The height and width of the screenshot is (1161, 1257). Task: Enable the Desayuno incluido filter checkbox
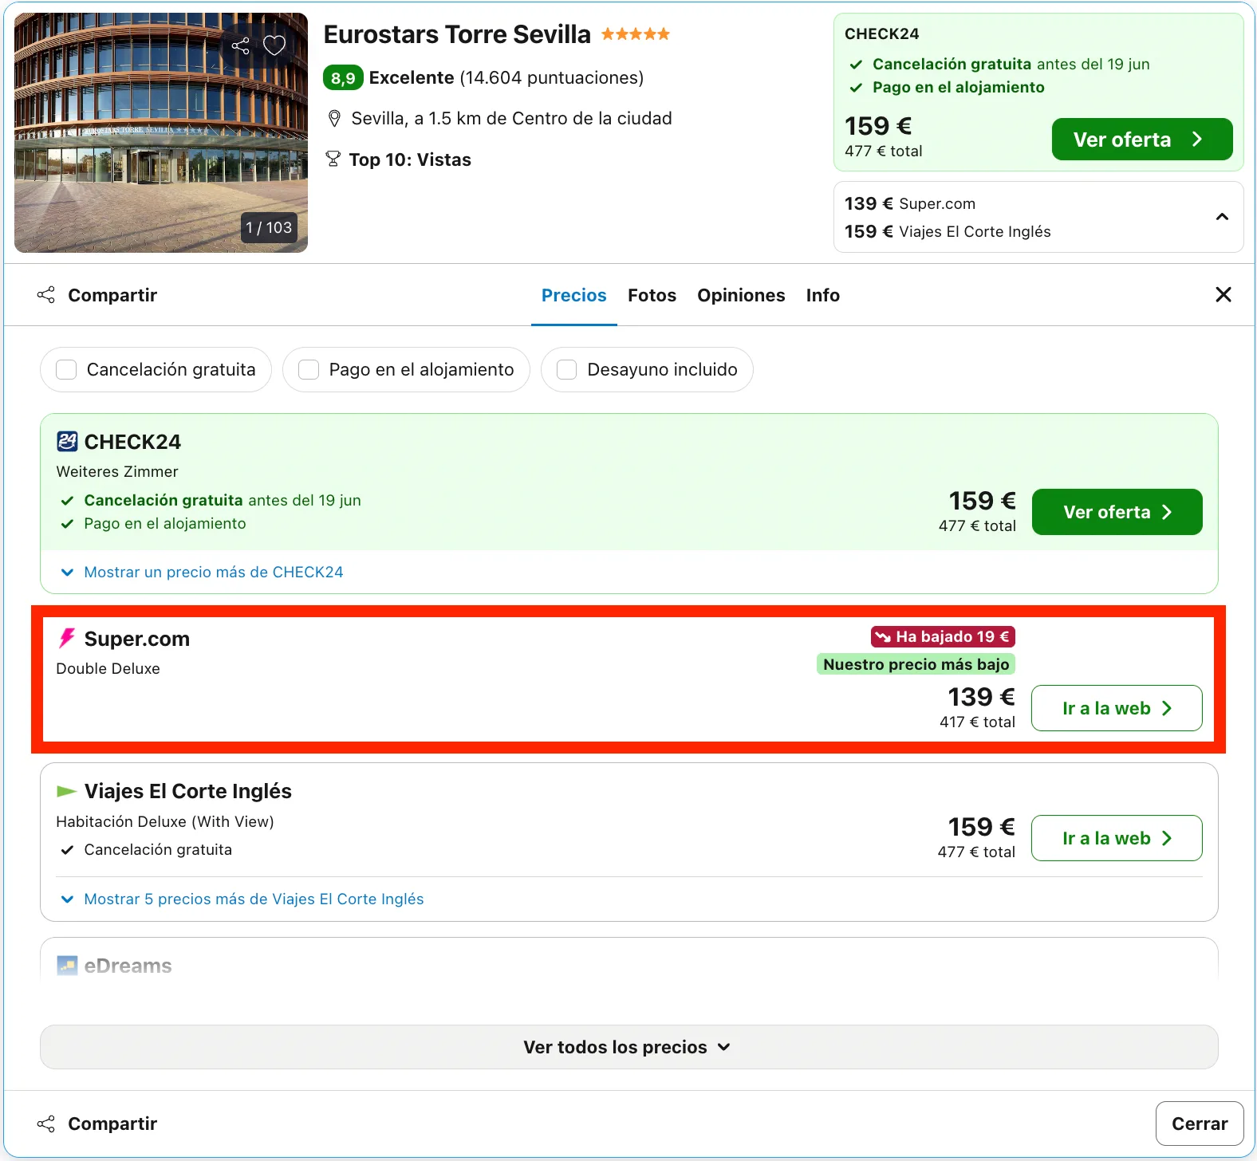[566, 370]
